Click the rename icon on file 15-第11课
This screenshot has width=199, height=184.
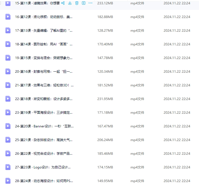[x=84, y=3]
